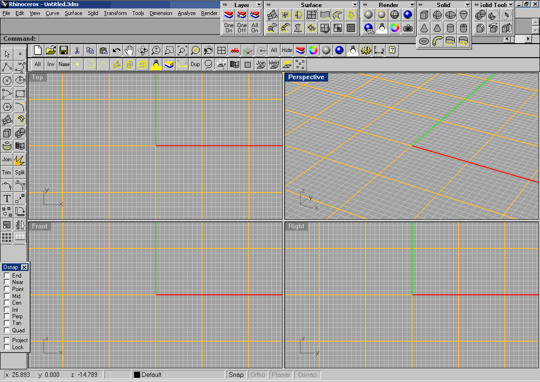The height and width of the screenshot is (382, 540).
Task: Click the camera icon in Render toolbar
Action: [x=408, y=28]
